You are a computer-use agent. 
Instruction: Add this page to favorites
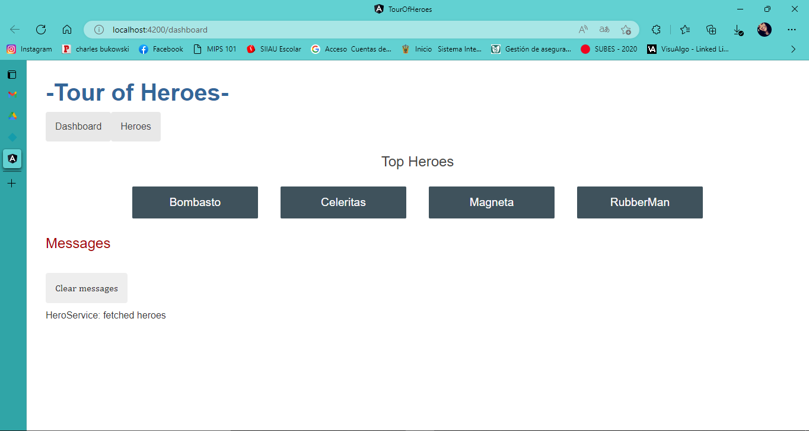626,29
